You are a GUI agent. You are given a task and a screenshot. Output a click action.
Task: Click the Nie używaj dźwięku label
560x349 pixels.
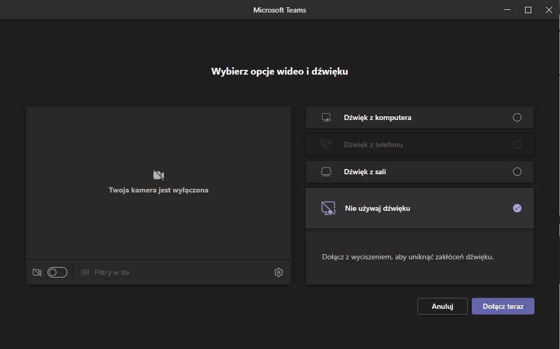pyautogui.click(x=377, y=208)
